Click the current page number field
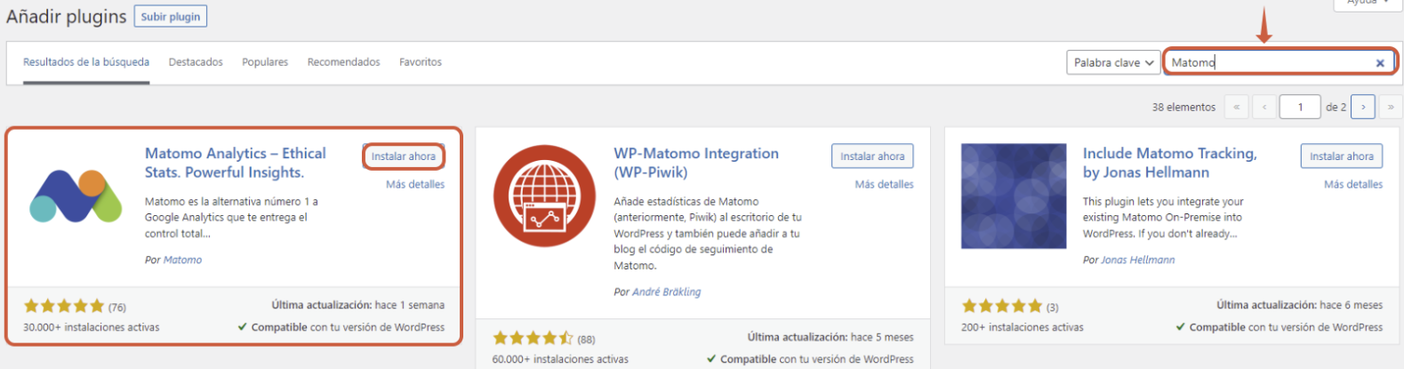The image size is (1404, 369). pyautogui.click(x=1300, y=107)
